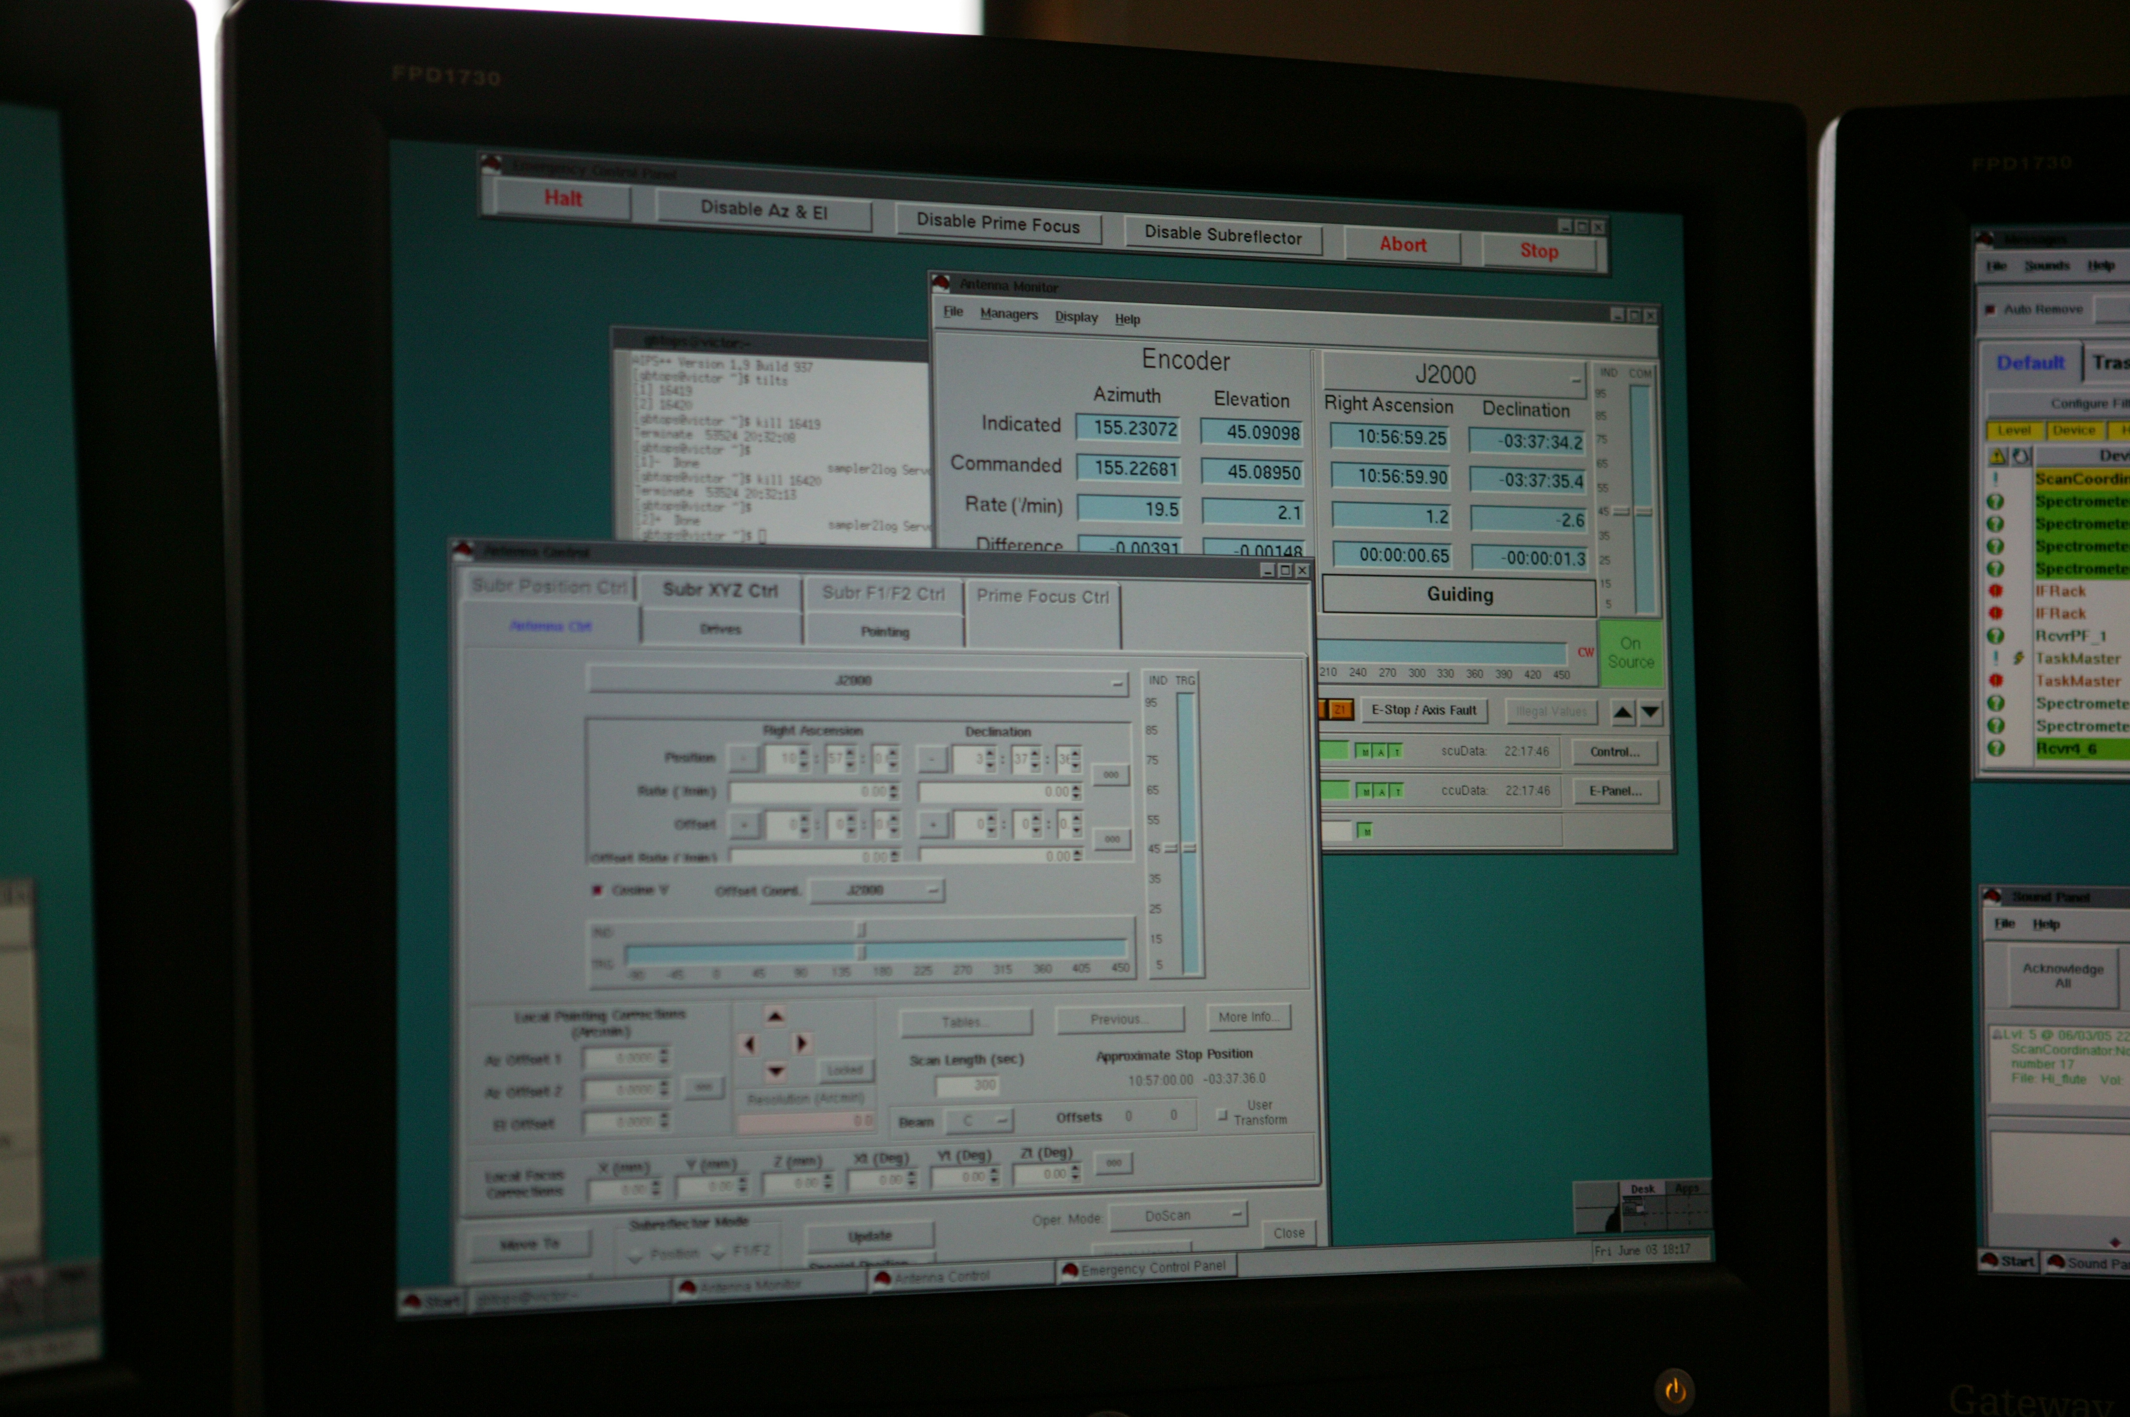
Task: Click Disable Az & El button
Action: 764,211
